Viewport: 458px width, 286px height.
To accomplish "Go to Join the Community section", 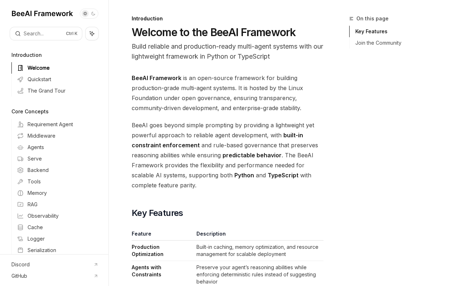I will pos(378,43).
